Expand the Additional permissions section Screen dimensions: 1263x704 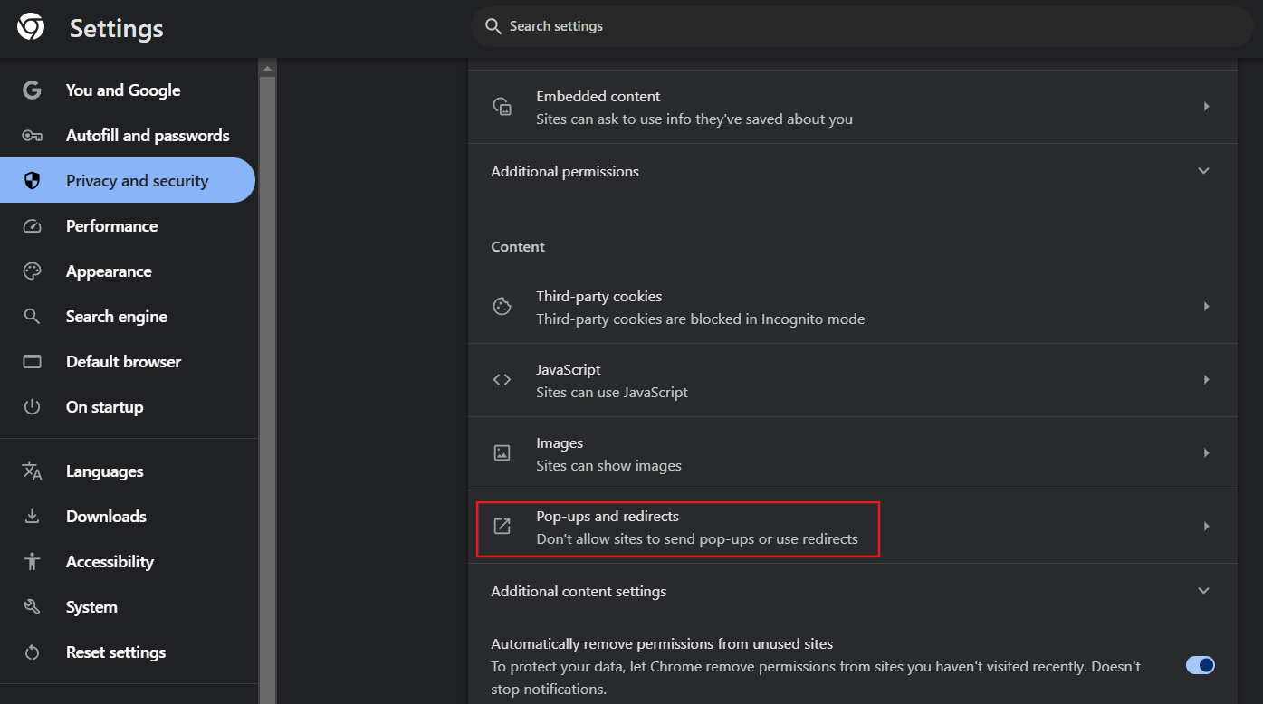click(1203, 171)
